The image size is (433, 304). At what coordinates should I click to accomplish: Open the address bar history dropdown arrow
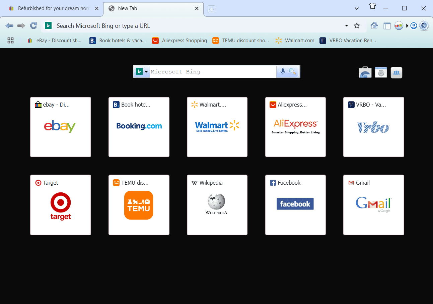347,26
